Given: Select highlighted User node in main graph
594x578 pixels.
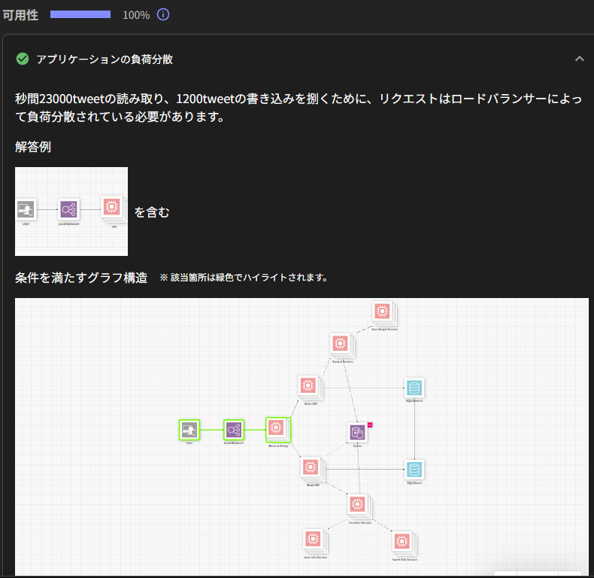Looking at the screenshot, I should (189, 430).
